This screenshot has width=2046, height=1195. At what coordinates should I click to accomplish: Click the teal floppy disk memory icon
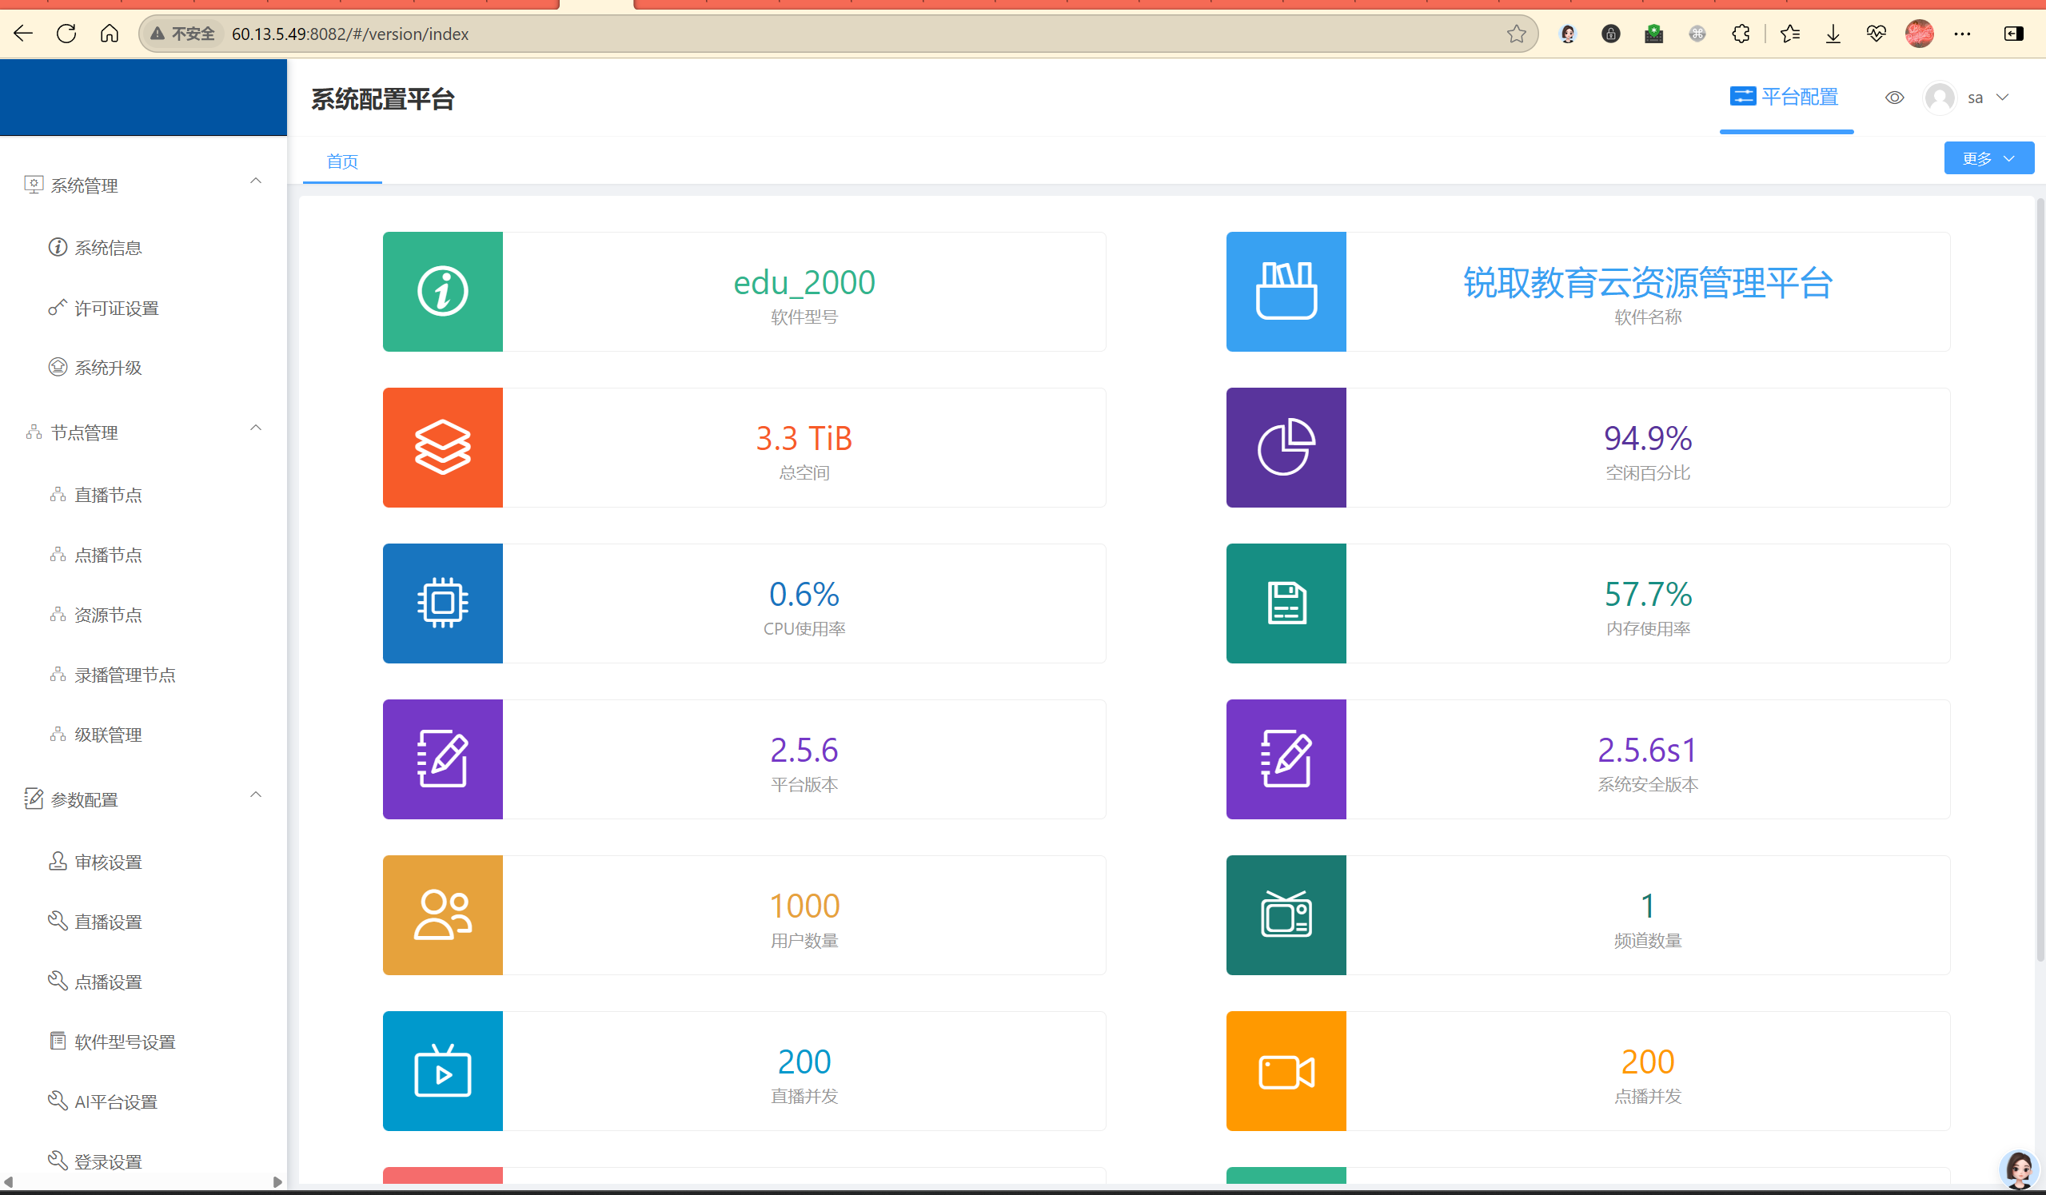tap(1286, 603)
